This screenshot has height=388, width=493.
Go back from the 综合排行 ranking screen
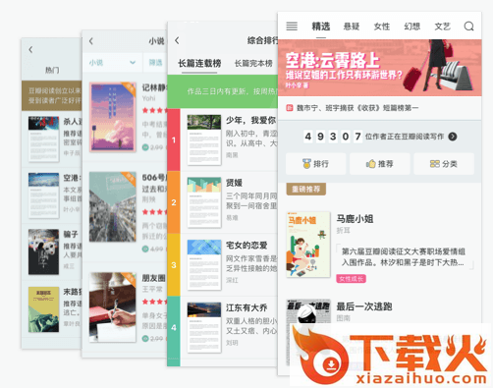point(177,40)
